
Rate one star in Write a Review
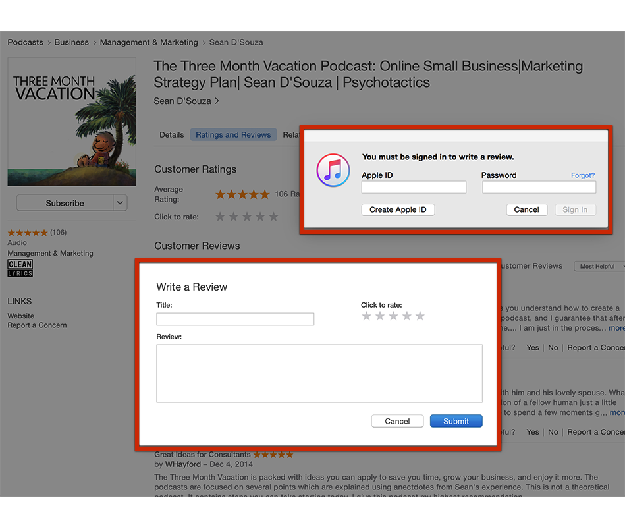click(366, 316)
